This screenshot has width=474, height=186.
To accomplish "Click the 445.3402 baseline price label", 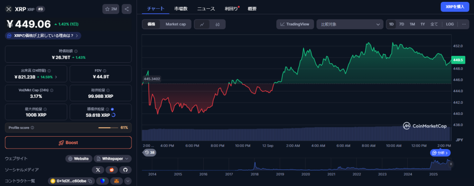I will pyautogui.click(x=152, y=79).
